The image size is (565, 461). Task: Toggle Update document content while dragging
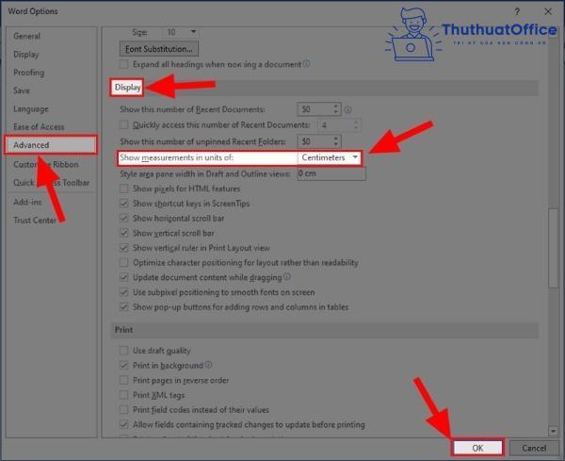(124, 277)
